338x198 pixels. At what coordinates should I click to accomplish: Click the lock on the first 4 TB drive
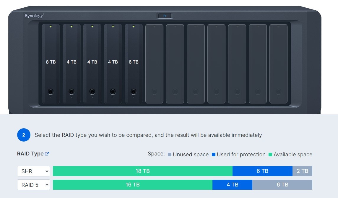click(71, 92)
